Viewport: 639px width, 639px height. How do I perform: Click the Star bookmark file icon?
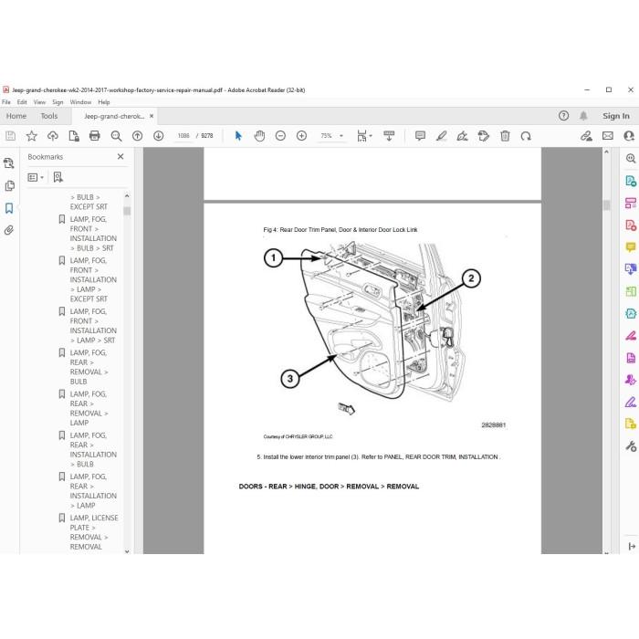(x=31, y=136)
